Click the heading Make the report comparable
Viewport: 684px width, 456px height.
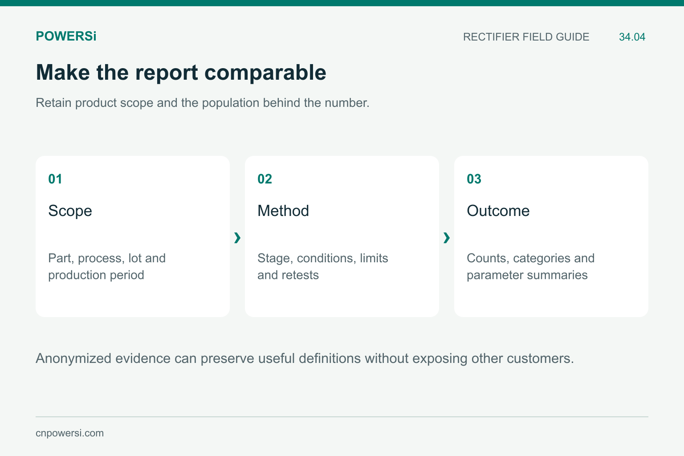tap(181, 72)
